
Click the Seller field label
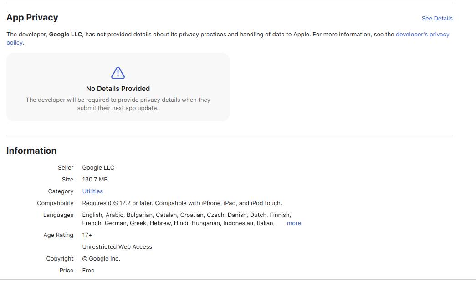[66, 167]
